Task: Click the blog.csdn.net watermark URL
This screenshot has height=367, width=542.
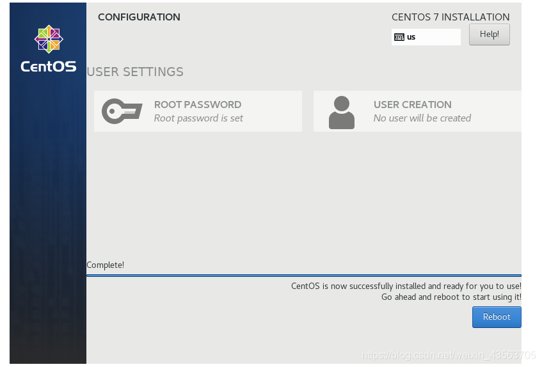Action: pyautogui.click(x=449, y=355)
